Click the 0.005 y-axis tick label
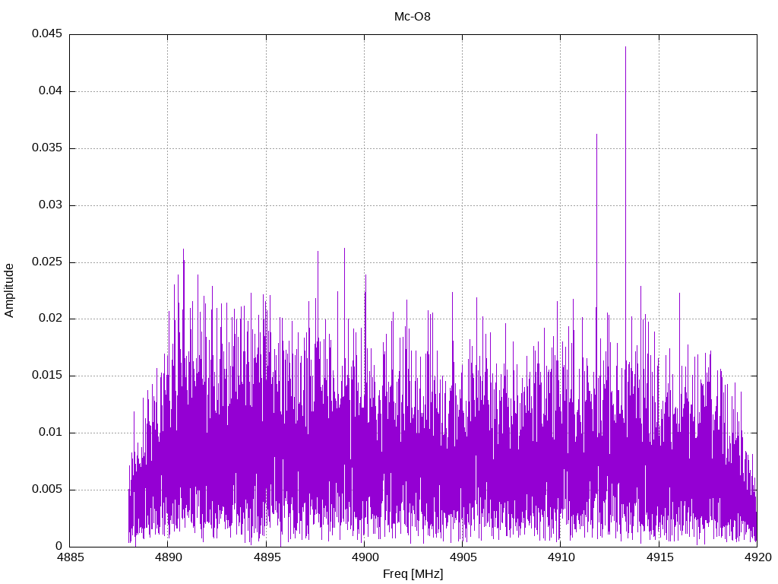 [46, 490]
